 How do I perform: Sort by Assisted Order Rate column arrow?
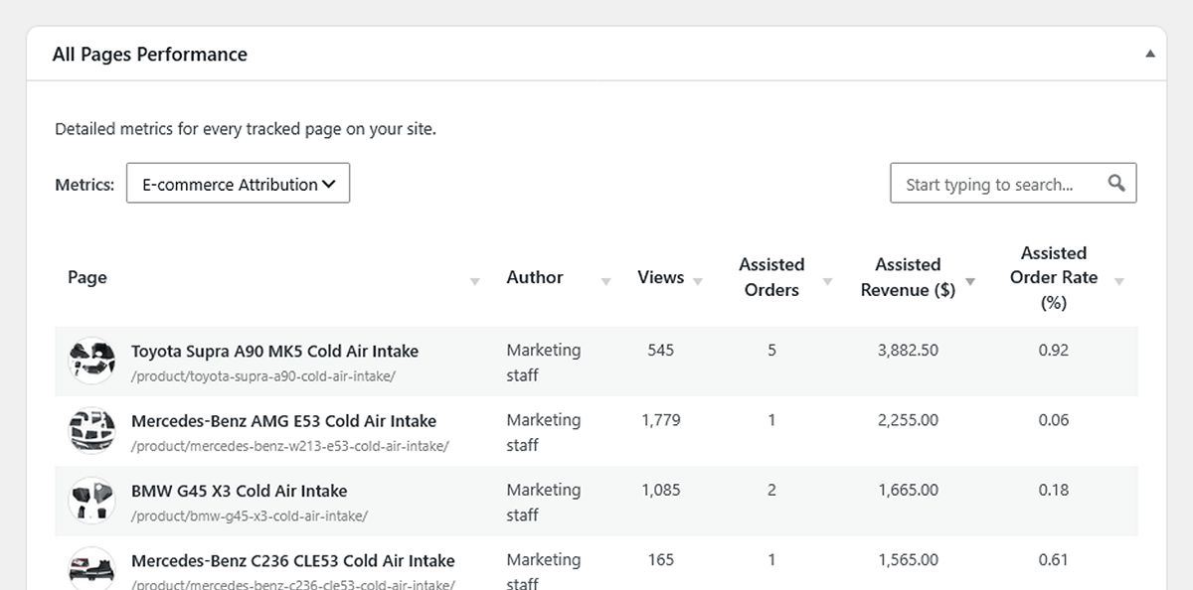click(1119, 282)
